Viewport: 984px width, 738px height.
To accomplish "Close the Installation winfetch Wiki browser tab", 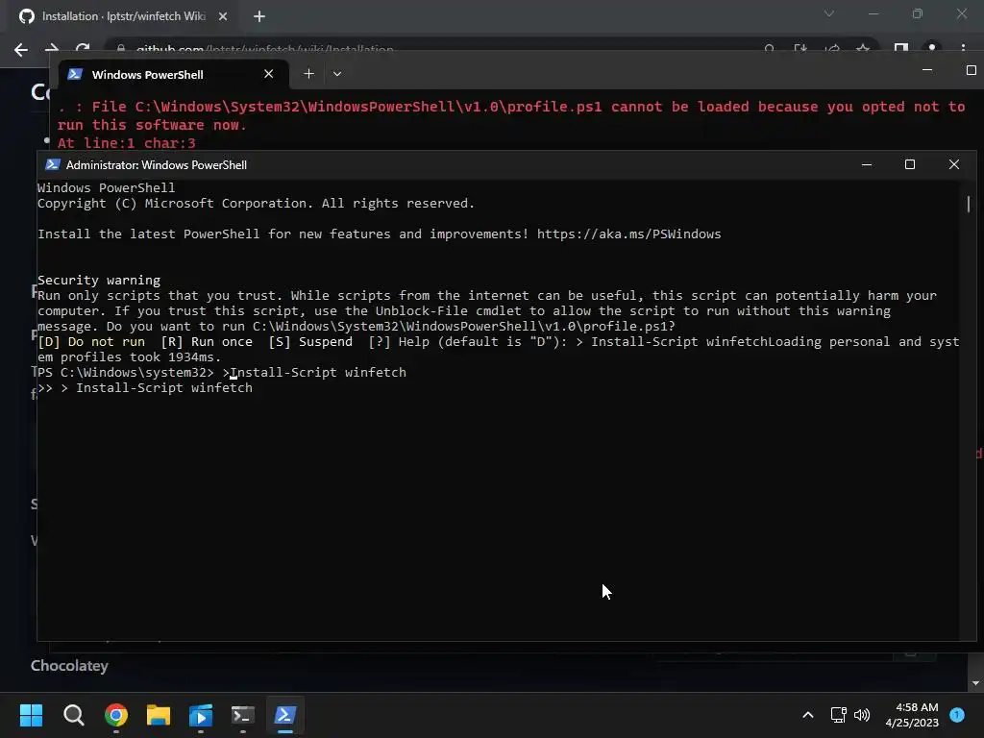I will point(223,16).
